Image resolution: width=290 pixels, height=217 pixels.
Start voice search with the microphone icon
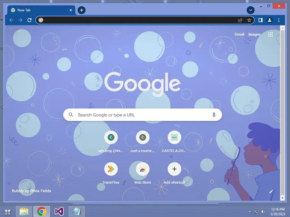214,115
